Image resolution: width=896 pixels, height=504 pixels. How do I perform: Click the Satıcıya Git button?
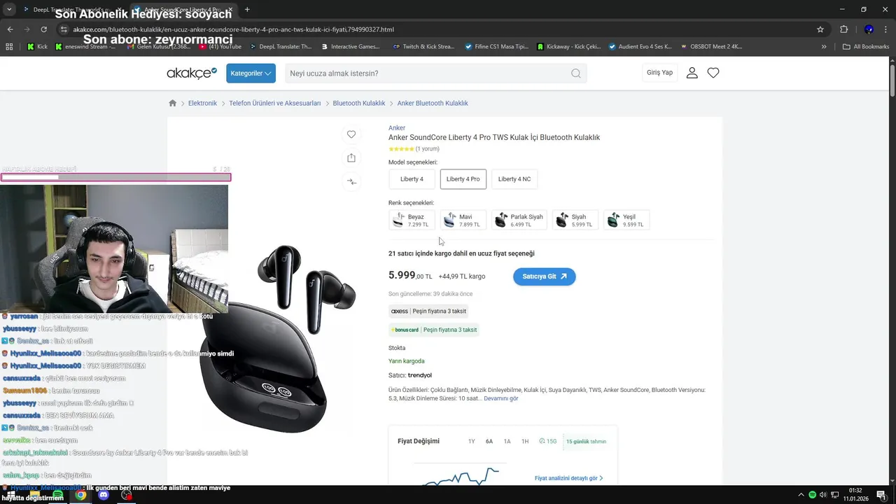tap(544, 276)
